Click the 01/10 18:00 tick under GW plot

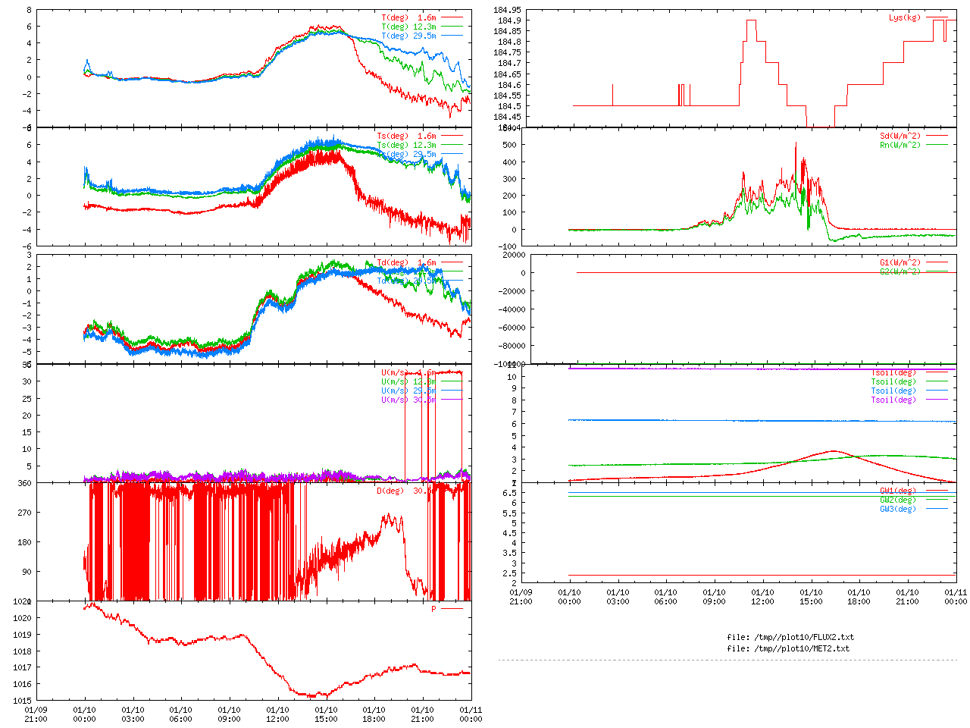coord(859,597)
